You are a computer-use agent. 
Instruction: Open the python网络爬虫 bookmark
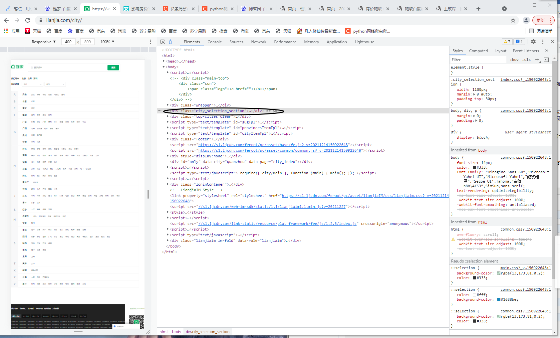[368, 31]
